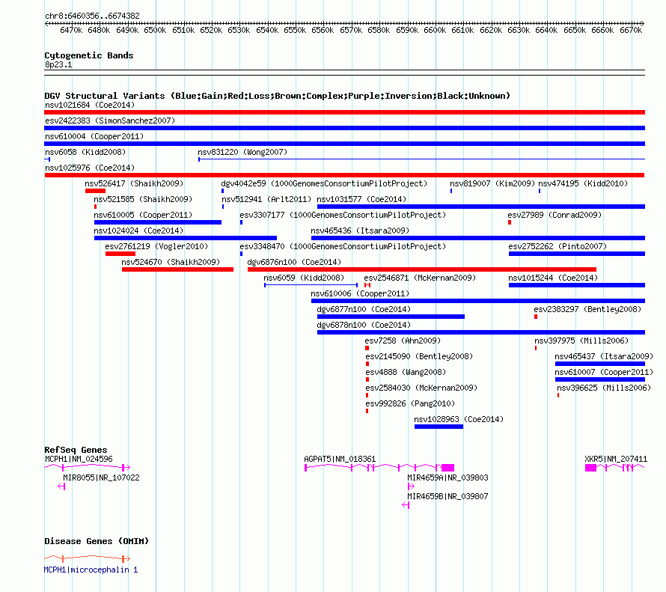
Task: Select nsv1028963 (Coe2014) variant label
Action: 459,419
